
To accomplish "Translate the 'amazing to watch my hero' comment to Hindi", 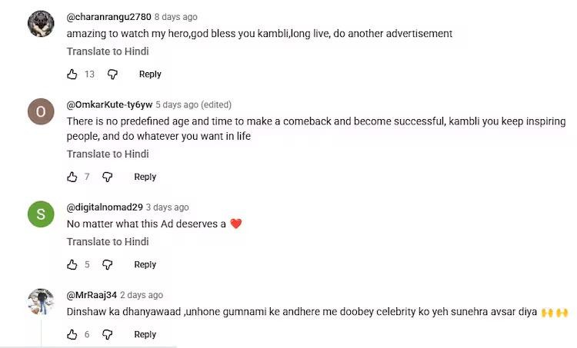I will coord(108,51).
